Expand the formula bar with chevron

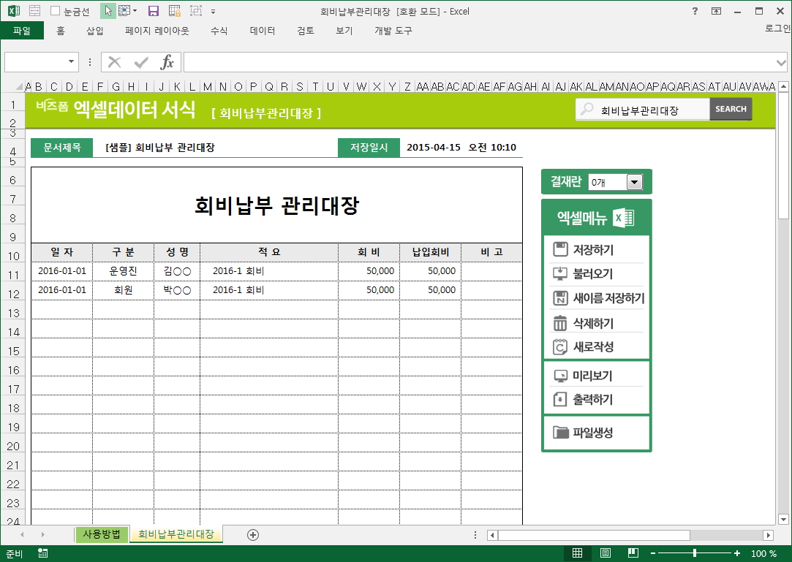coord(781,63)
